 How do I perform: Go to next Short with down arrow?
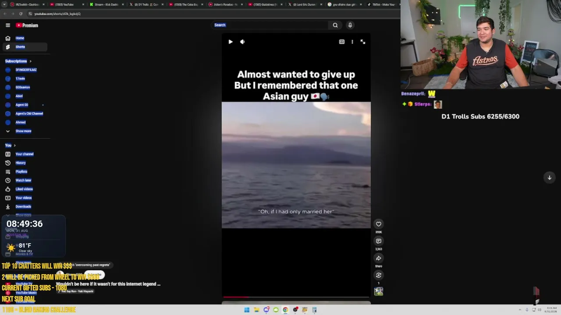click(549, 178)
